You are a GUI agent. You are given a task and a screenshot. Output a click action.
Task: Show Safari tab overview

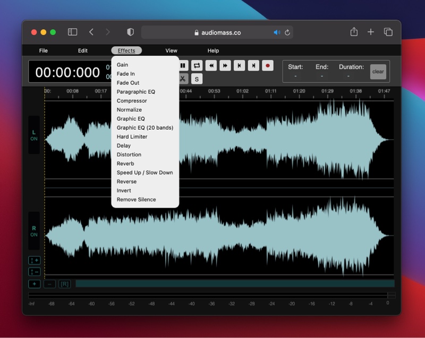click(388, 32)
